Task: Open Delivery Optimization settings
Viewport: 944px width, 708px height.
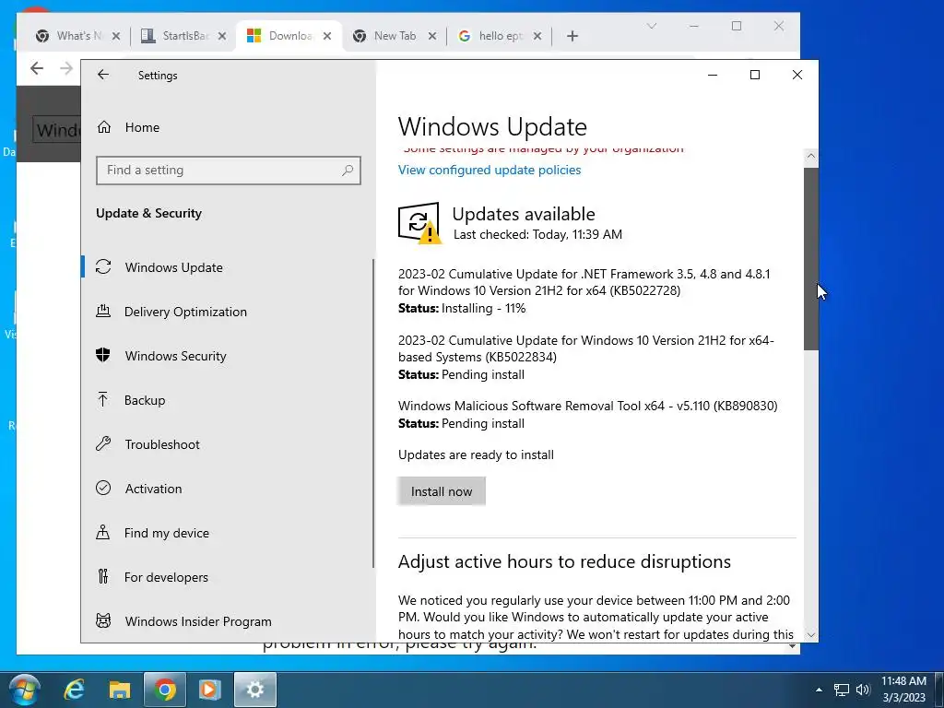Action: (185, 312)
